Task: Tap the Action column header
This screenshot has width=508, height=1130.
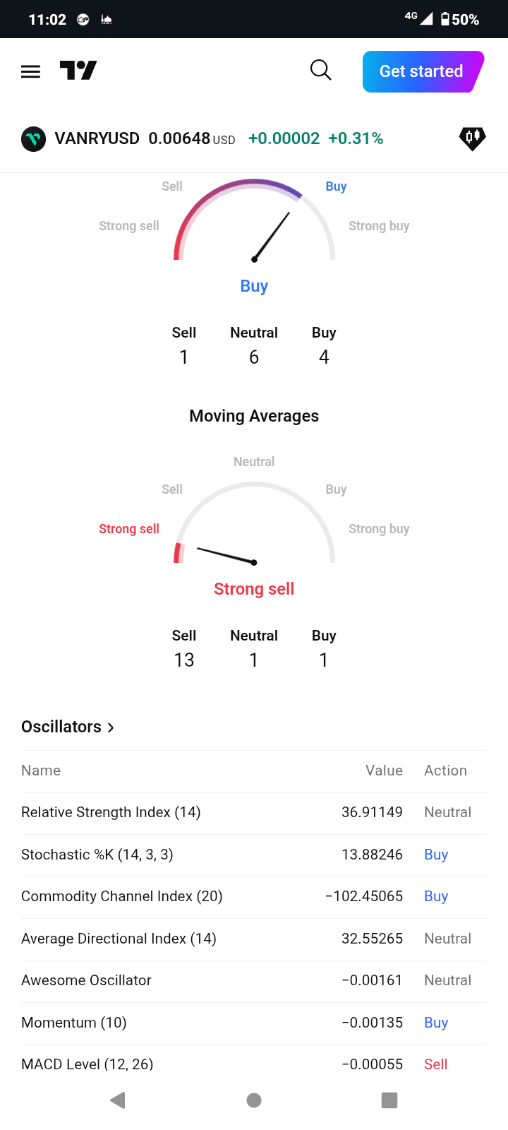Action: click(x=445, y=771)
